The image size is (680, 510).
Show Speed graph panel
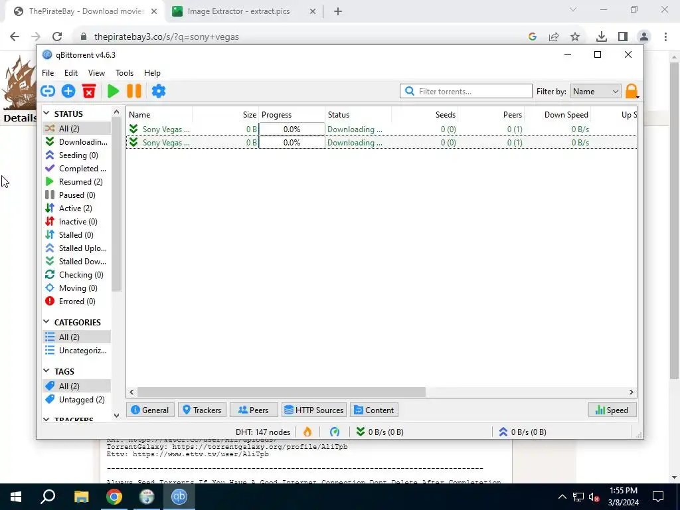(612, 410)
